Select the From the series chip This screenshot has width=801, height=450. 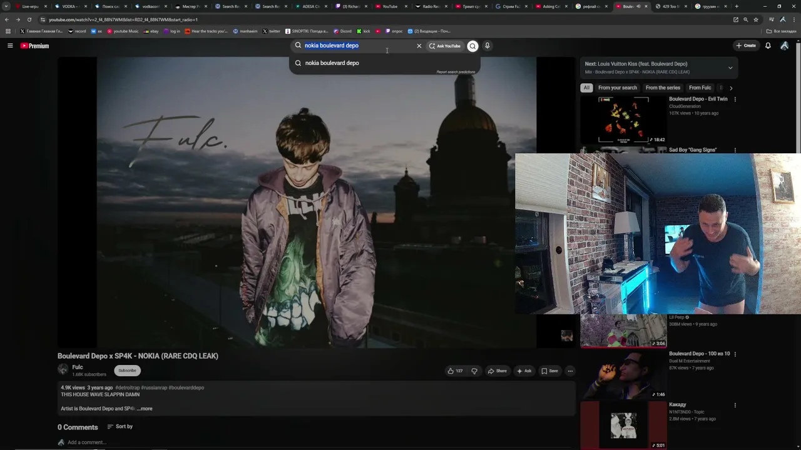(663, 88)
